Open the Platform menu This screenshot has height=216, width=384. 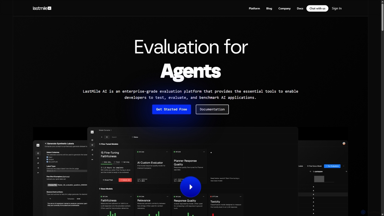(x=254, y=8)
